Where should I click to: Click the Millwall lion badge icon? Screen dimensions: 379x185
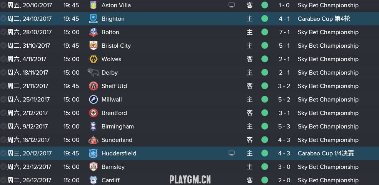93,100
